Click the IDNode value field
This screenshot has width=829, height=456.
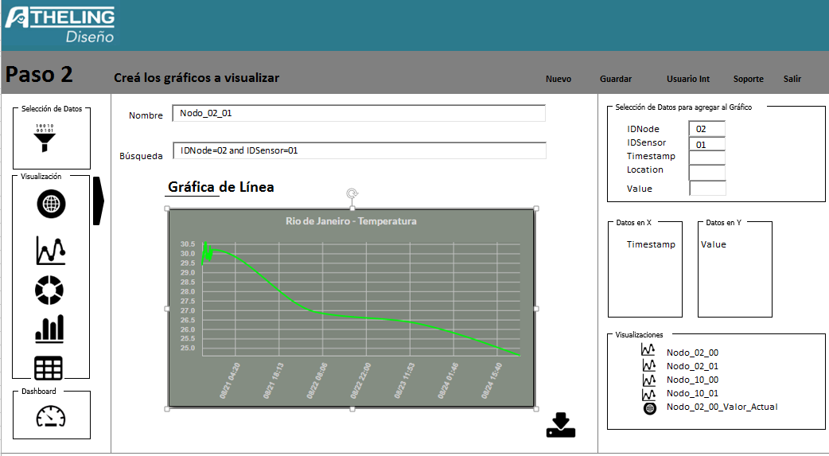[707, 129]
